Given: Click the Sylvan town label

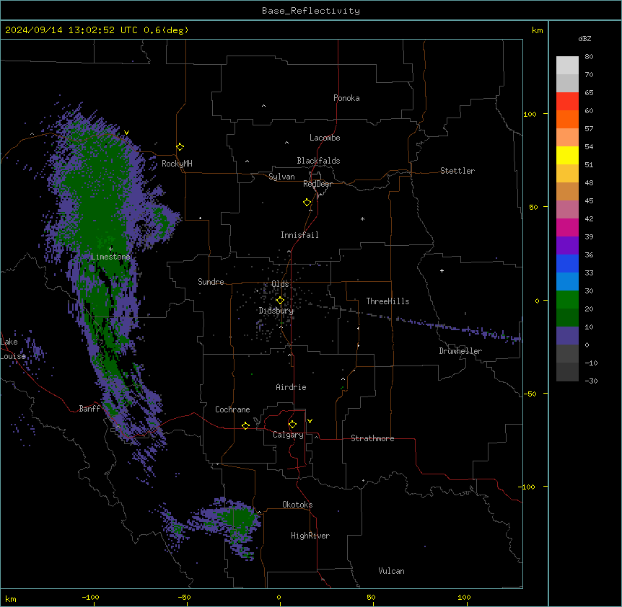Looking at the screenshot, I should (x=281, y=177).
